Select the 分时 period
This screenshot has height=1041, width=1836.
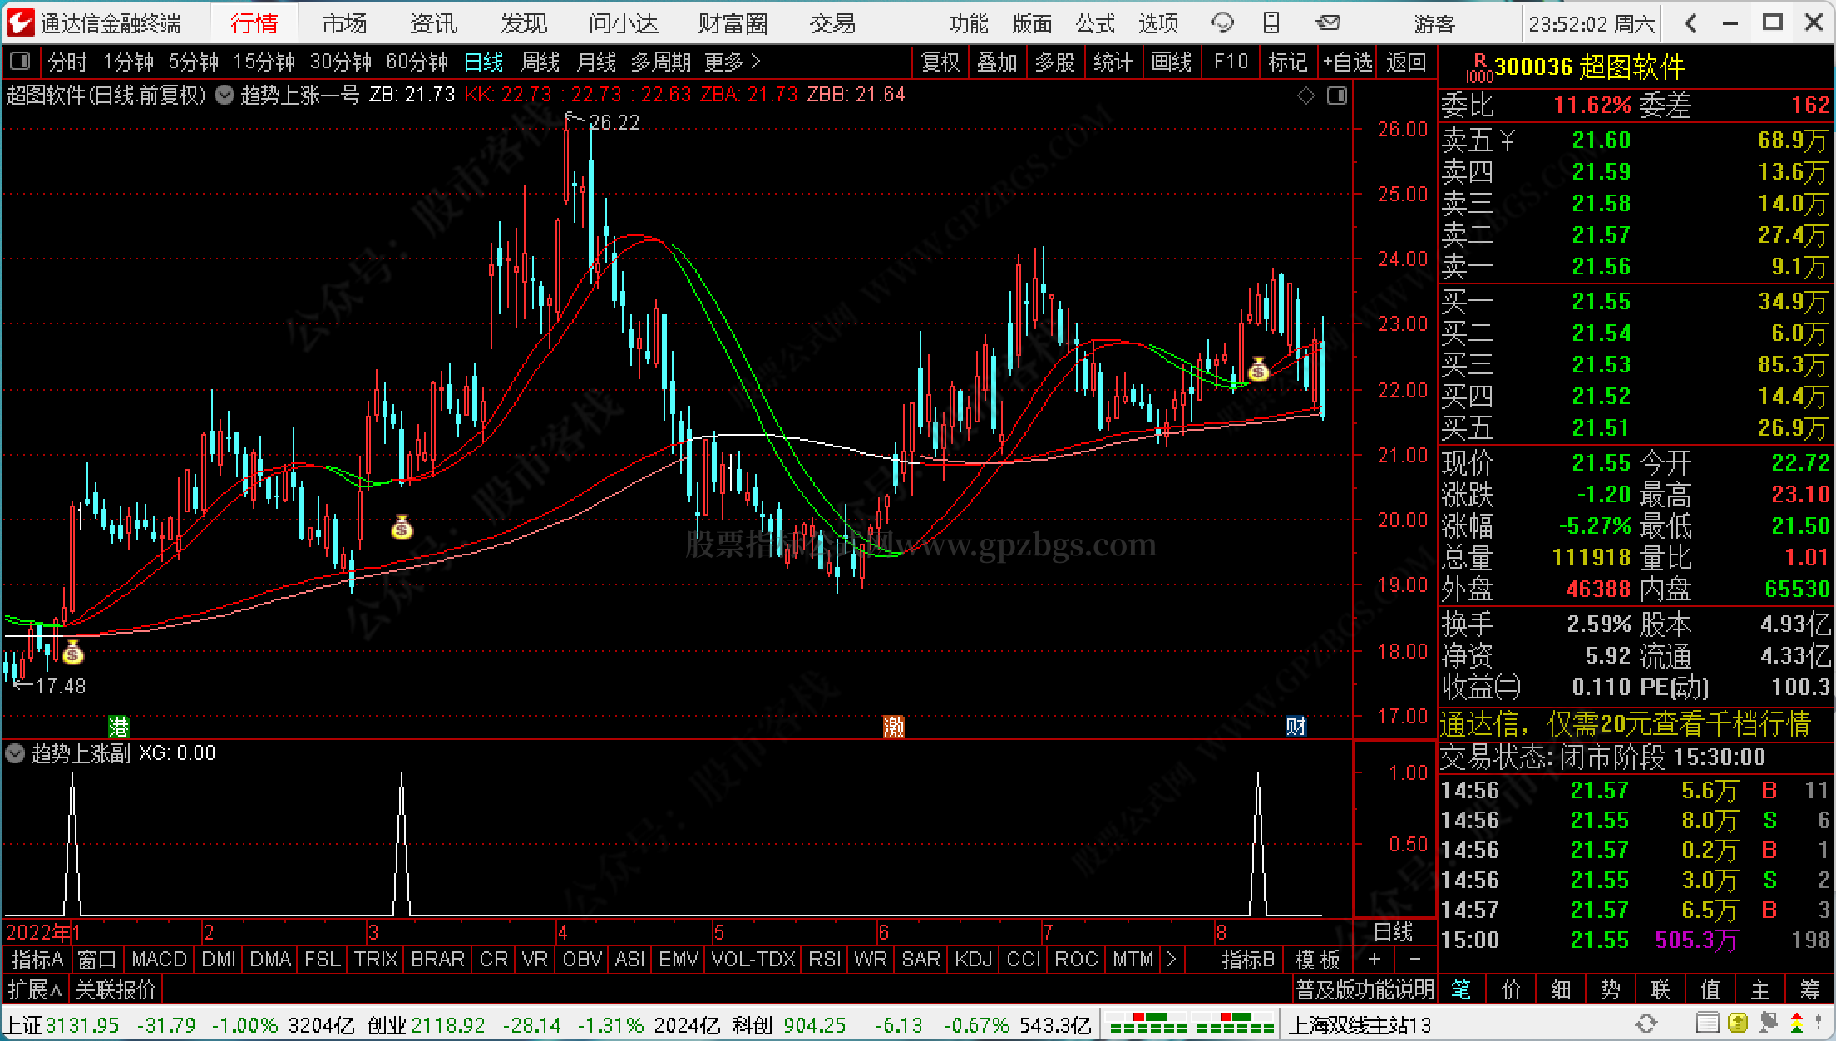pyautogui.click(x=67, y=62)
